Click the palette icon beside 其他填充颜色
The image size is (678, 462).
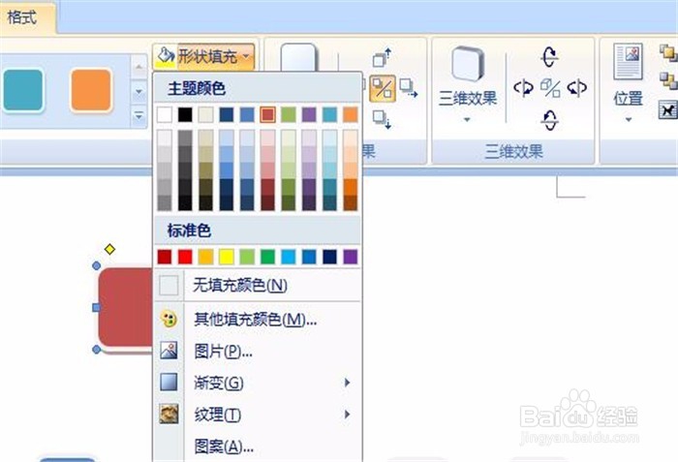pyautogui.click(x=169, y=320)
